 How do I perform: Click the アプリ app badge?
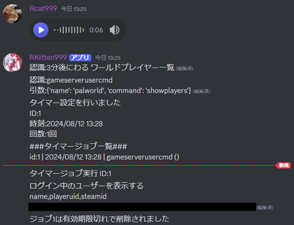point(80,58)
